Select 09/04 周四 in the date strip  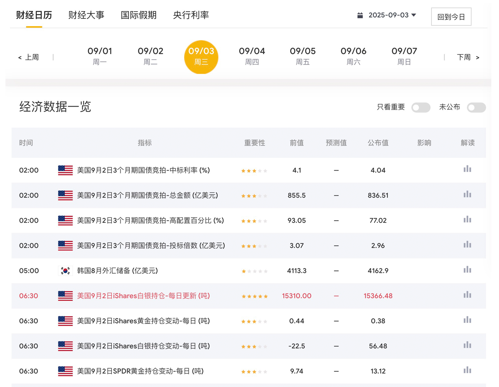252,56
